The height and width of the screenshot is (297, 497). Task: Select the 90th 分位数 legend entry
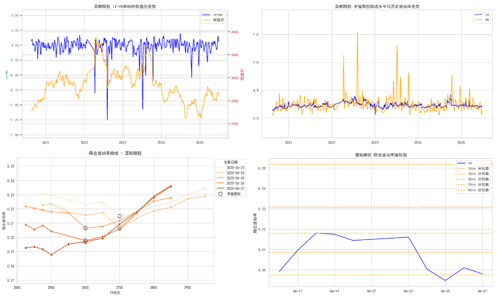pos(473,190)
